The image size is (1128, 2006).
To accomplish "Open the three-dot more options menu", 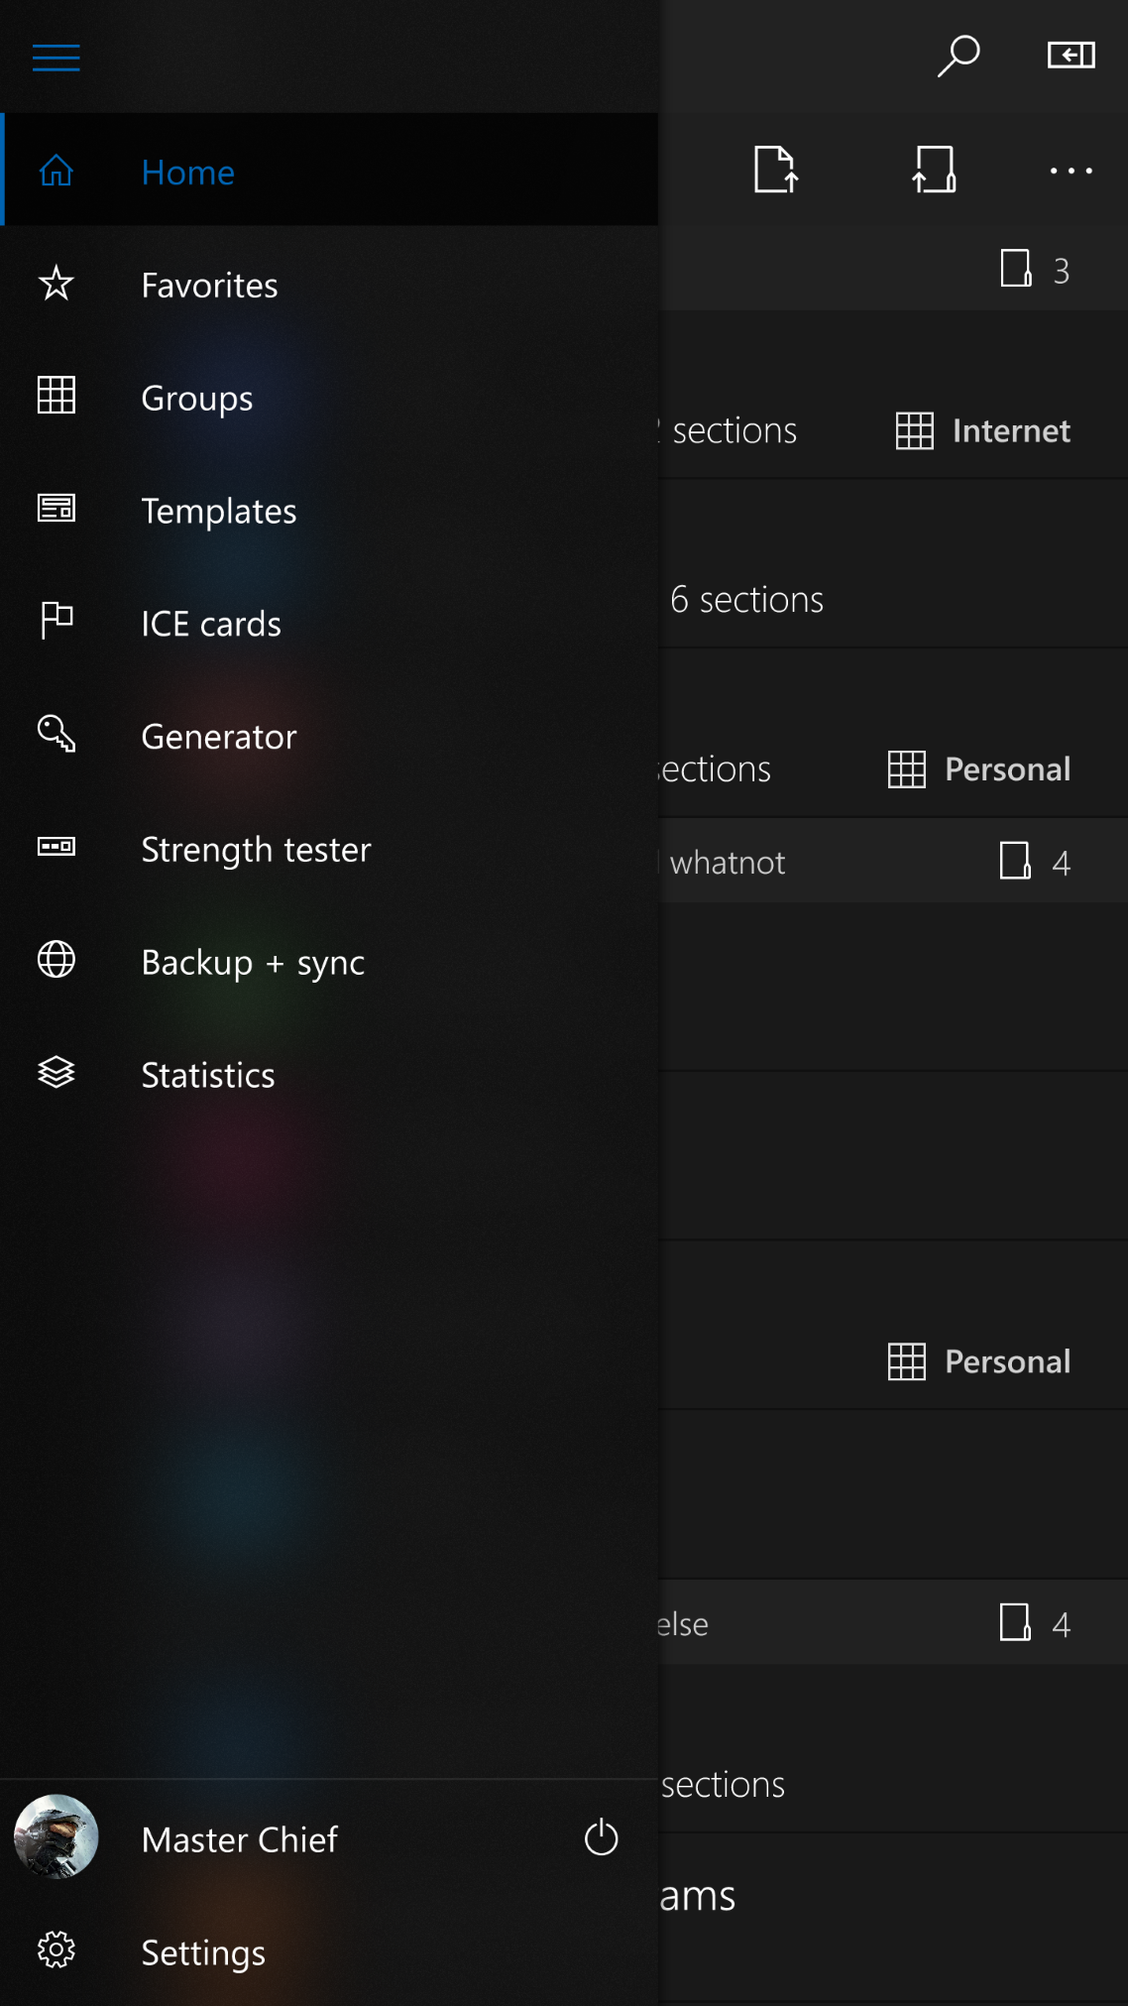I will pos(1071,171).
